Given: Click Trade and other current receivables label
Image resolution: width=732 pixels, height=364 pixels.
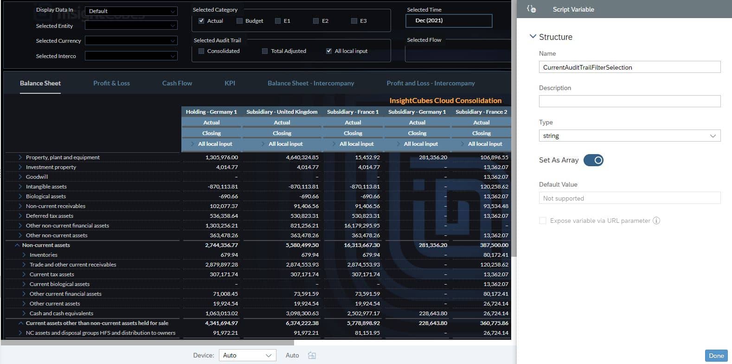Looking at the screenshot, I should click(73, 265).
